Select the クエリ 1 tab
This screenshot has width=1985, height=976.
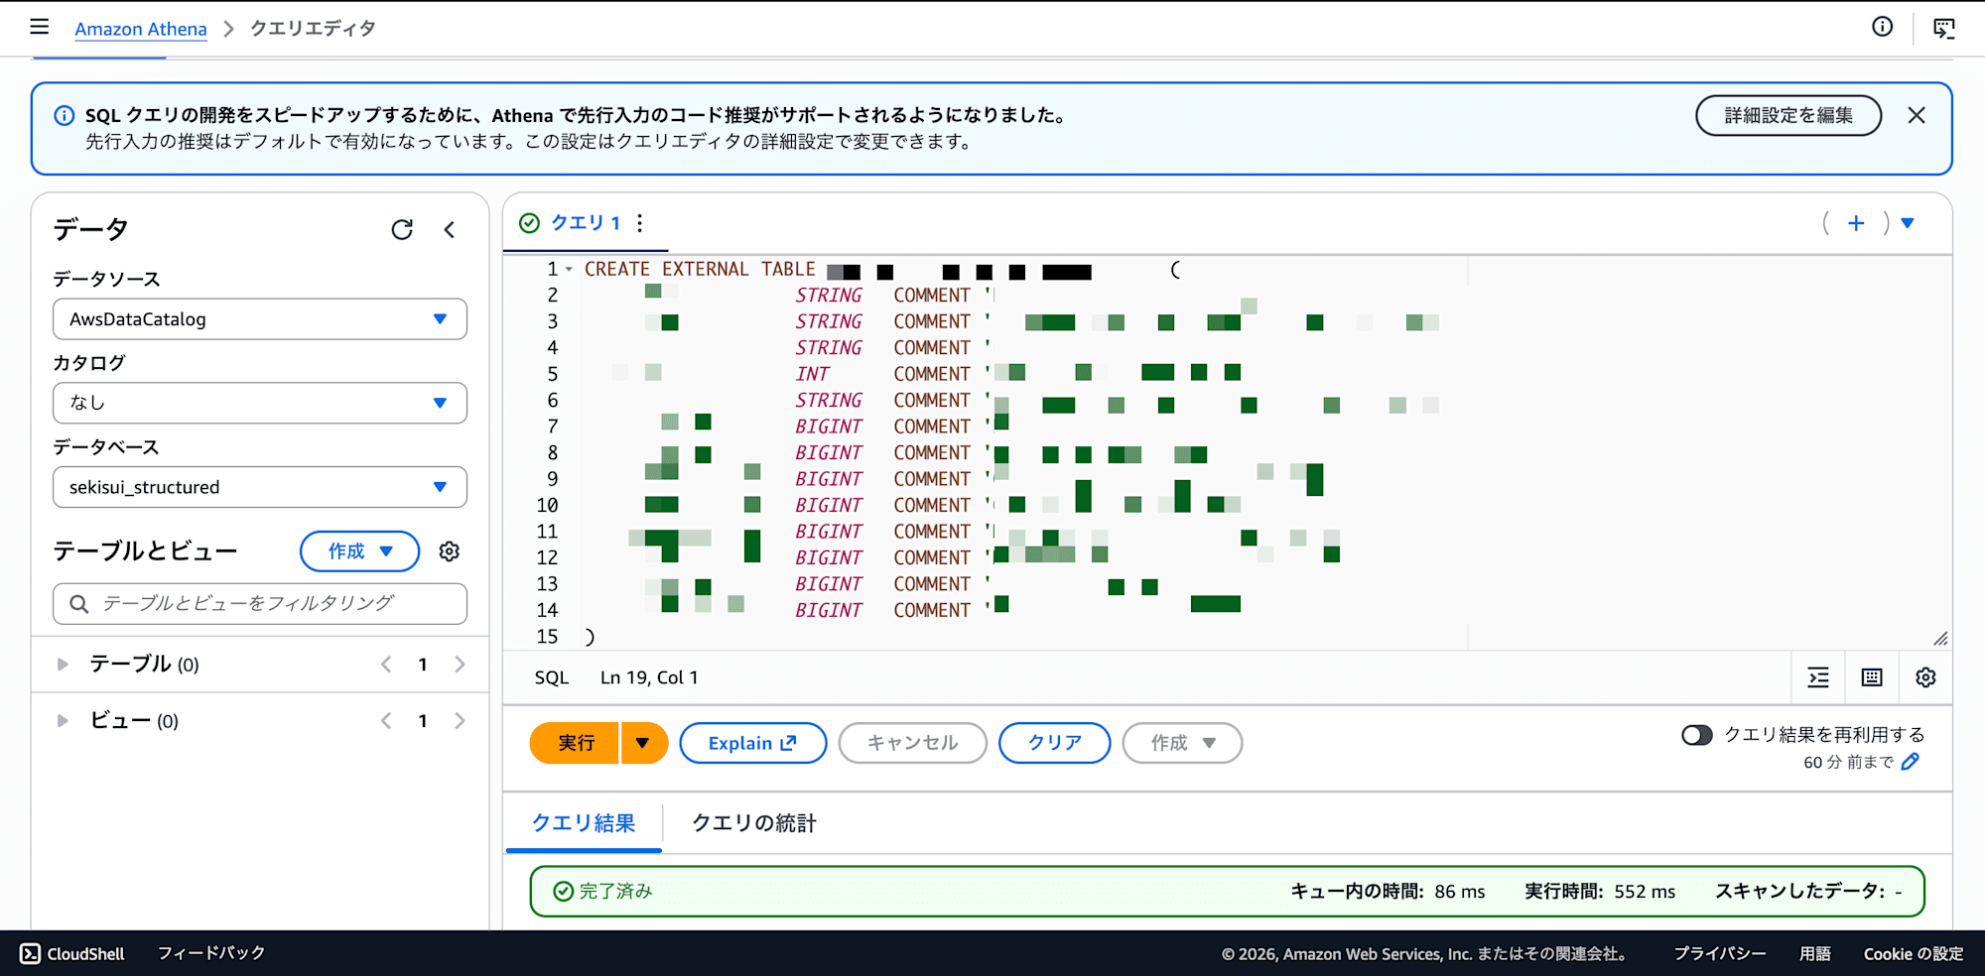pos(586,223)
